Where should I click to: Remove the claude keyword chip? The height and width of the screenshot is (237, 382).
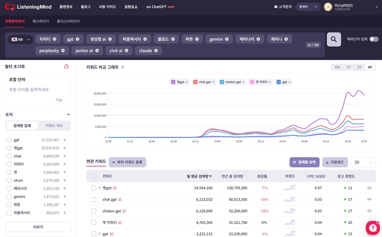(156, 51)
